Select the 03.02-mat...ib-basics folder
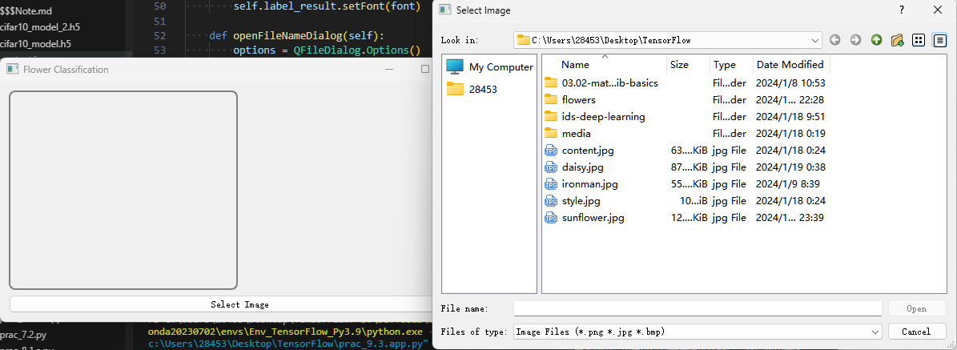This screenshot has height=350, width=957. pyautogui.click(x=609, y=83)
